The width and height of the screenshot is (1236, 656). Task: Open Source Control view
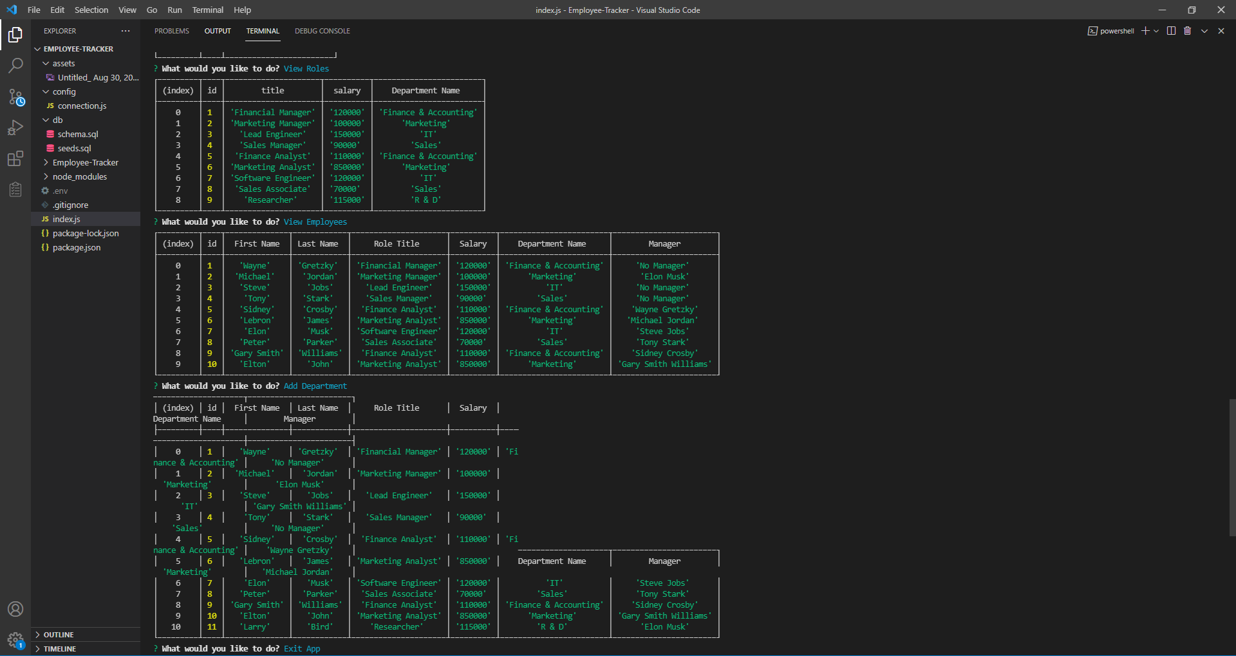pos(15,97)
